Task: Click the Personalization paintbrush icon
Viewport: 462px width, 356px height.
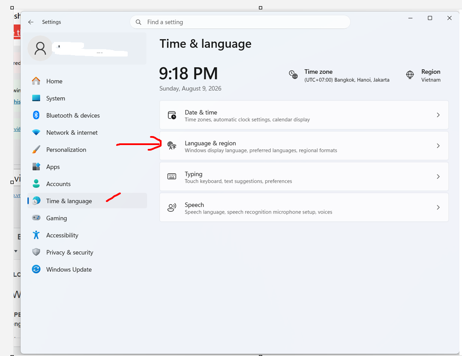Action: pyautogui.click(x=36, y=149)
